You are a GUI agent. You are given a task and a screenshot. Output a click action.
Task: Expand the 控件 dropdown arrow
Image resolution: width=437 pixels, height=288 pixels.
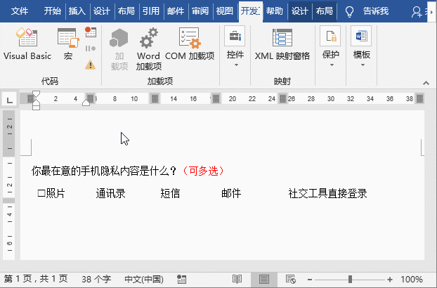[236, 65]
